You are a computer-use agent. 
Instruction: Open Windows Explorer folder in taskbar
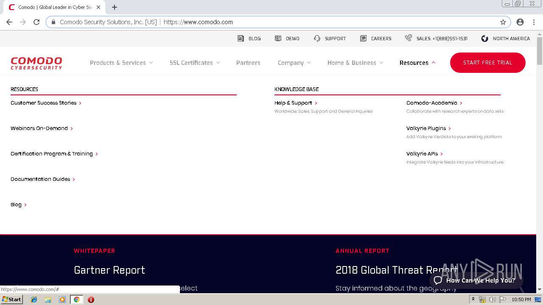[48, 299]
